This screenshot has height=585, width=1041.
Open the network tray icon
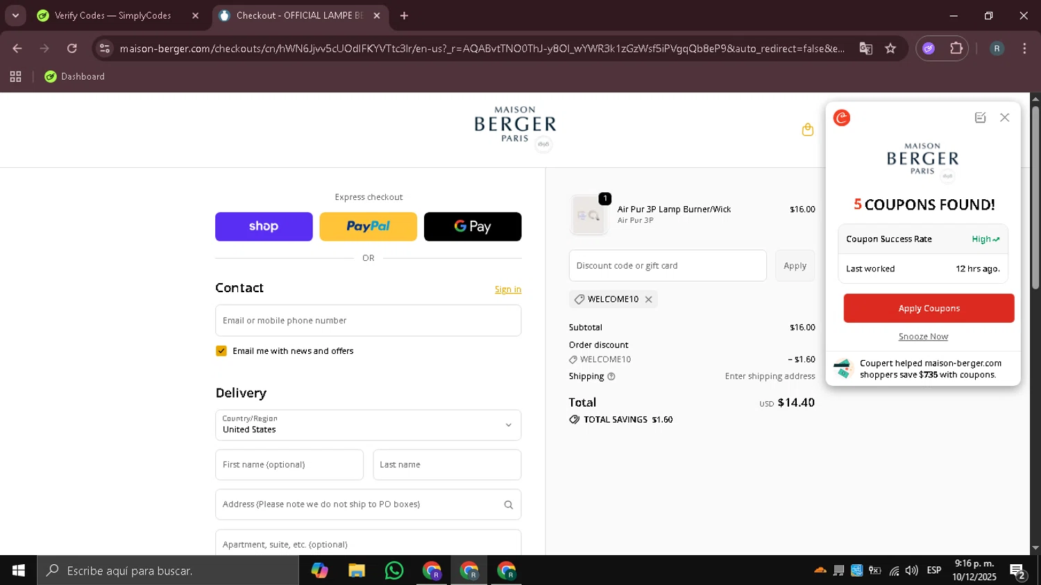(x=894, y=570)
